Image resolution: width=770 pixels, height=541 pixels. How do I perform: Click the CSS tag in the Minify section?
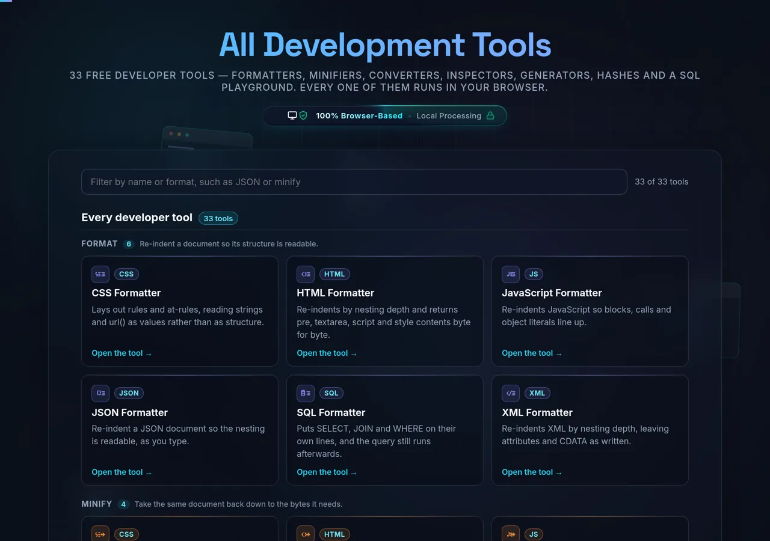tap(126, 534)
